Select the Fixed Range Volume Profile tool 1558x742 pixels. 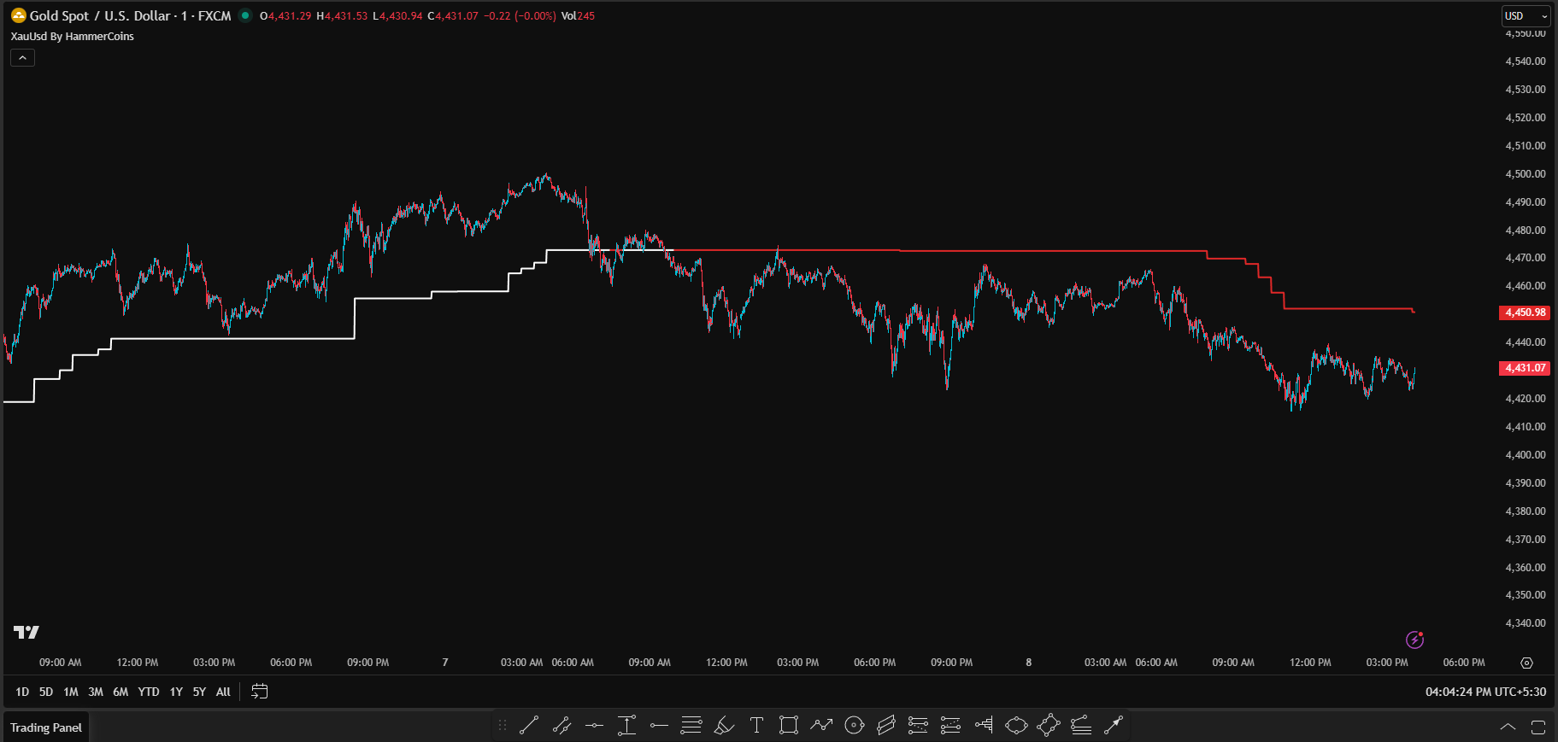(x=984, y=726)
